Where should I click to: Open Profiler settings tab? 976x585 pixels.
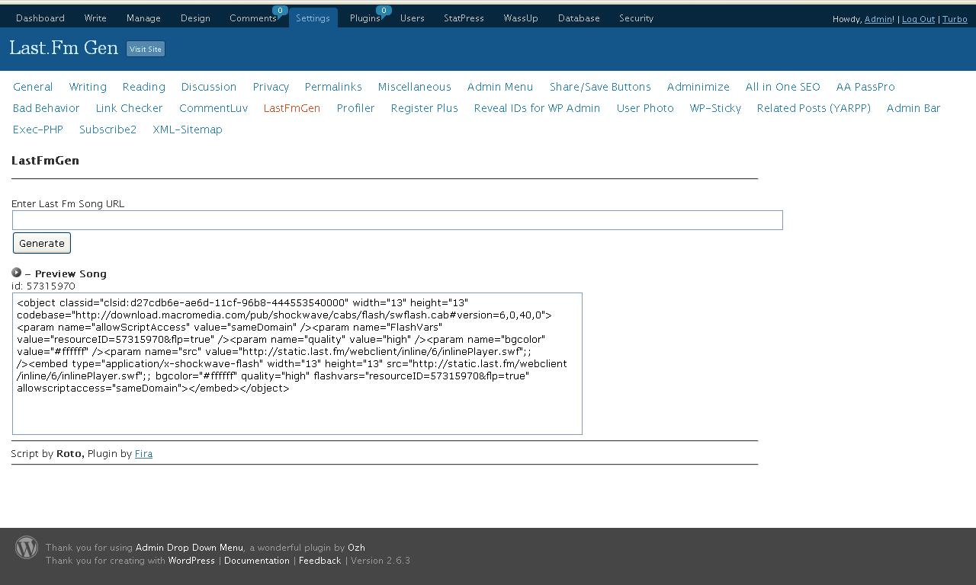(356, 108)
